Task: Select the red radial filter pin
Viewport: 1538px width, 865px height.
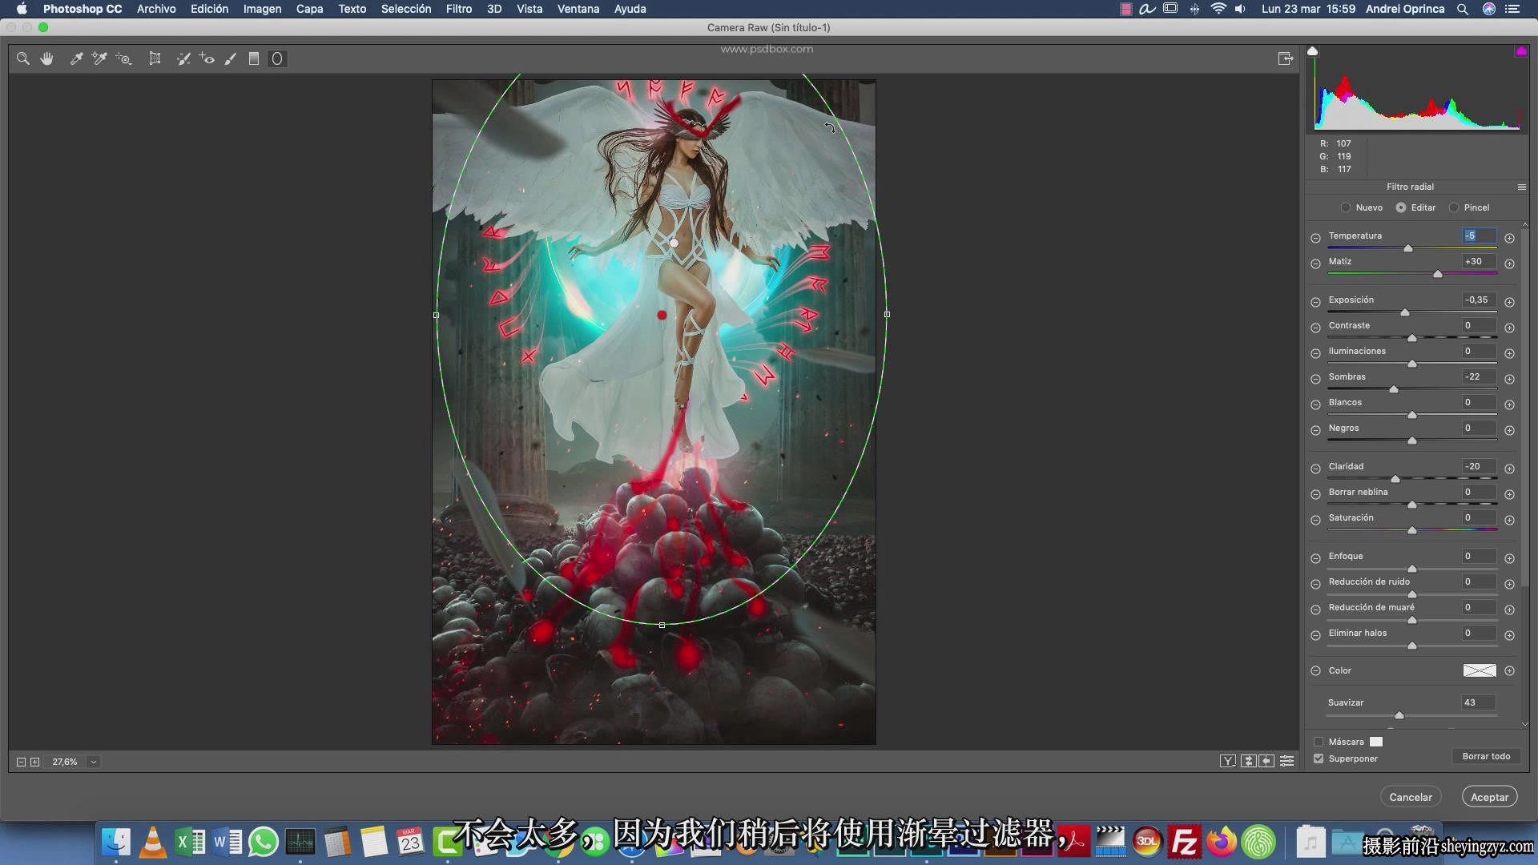Action: pos(662,315)
